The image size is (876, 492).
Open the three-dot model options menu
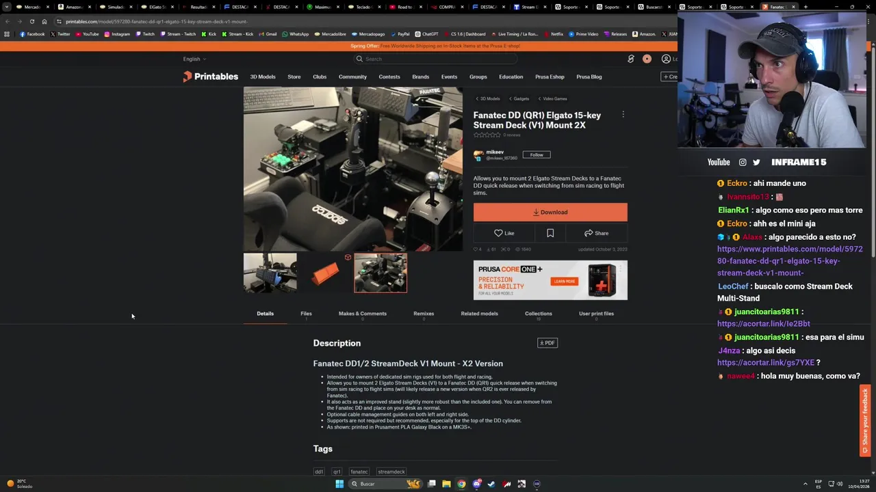click(623, 115)
